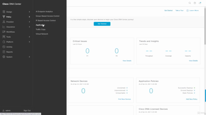Screen dimensions: 206x115
Task: Click the Learn More link
Action: click(194, 11)
